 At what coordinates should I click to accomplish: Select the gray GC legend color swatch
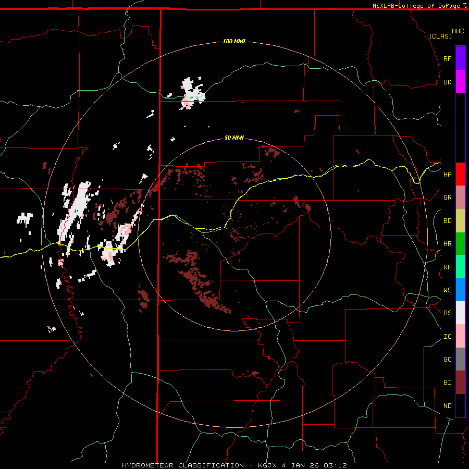pyautogui.click(x=460, y=359)
